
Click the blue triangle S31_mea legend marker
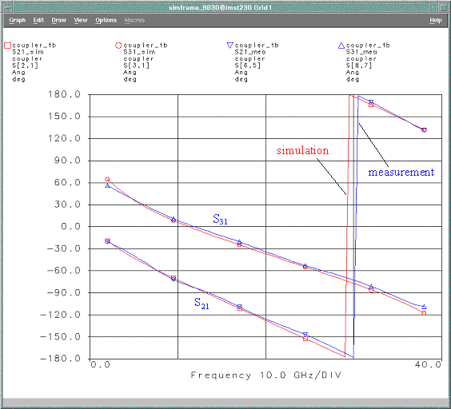(x=341, y=46)
